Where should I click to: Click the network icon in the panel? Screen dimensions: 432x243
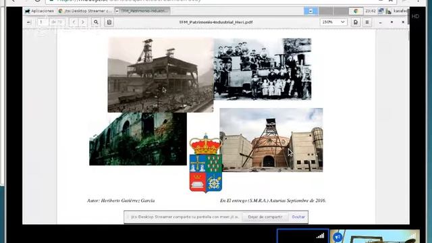[x=381, y=11]
